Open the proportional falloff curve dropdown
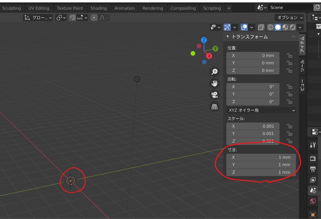The image size is (321, 219). tap(104, 18)
